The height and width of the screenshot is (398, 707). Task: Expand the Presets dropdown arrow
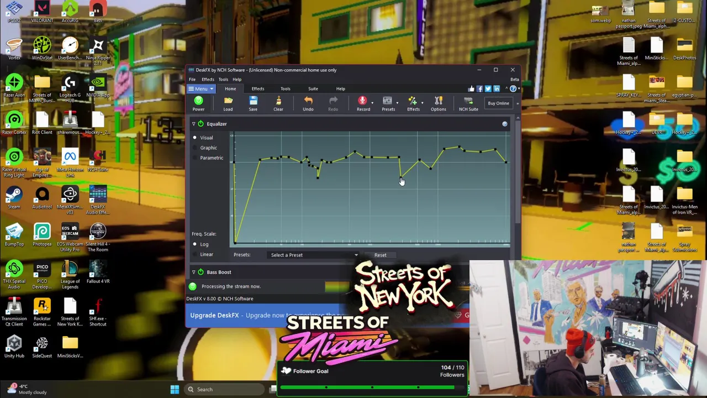pyautogui.click(x=397, y=103)
